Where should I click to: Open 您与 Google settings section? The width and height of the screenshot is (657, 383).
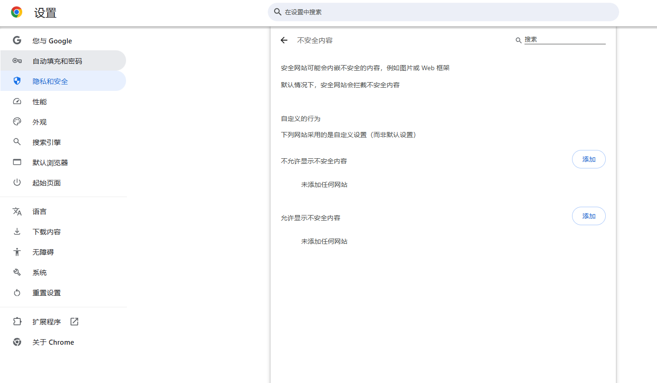click(x=63, y=41)
